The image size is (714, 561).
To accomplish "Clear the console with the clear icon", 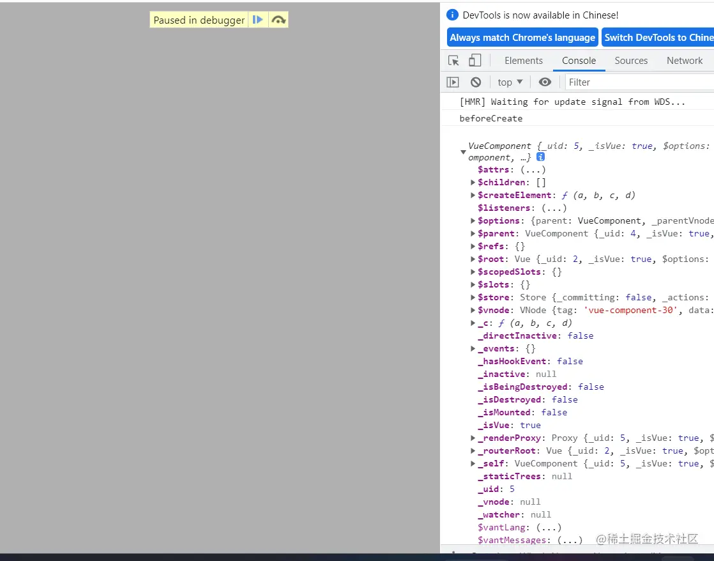I will [476, 82].
